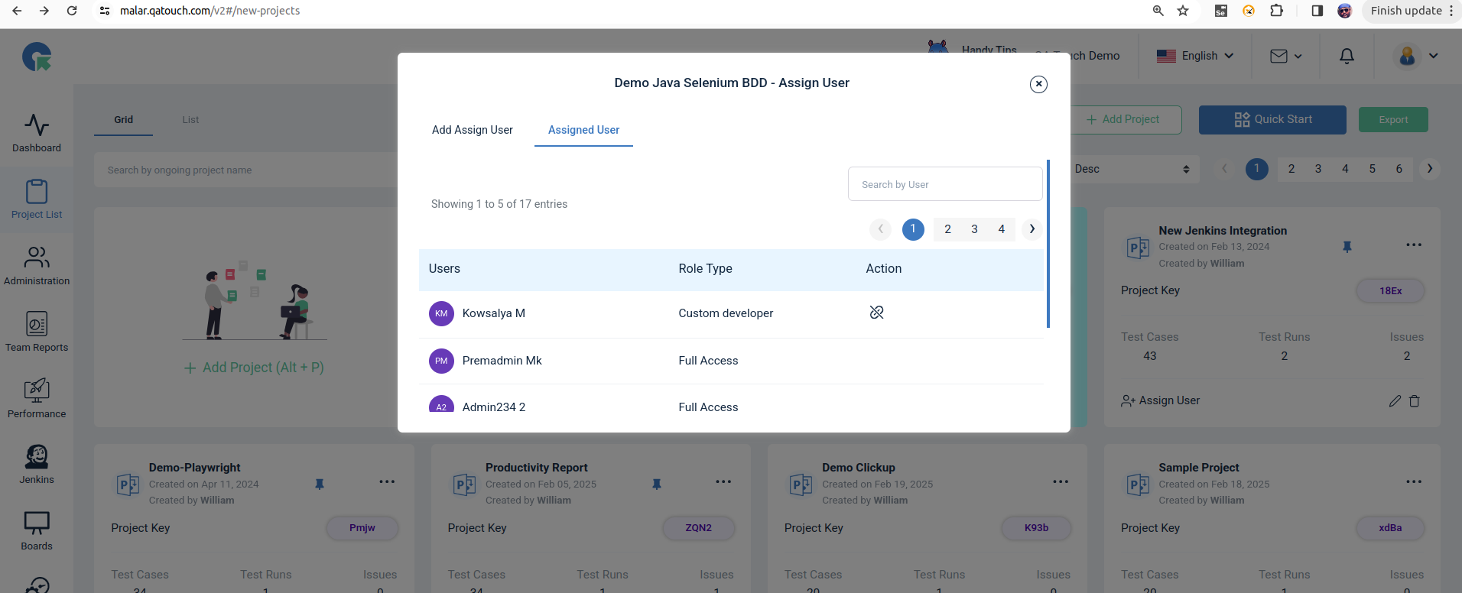The width and height of the screenshot is (1462, 593).
Task: Open the Desc sort order dropdown
Action: tap(1132, 169)
